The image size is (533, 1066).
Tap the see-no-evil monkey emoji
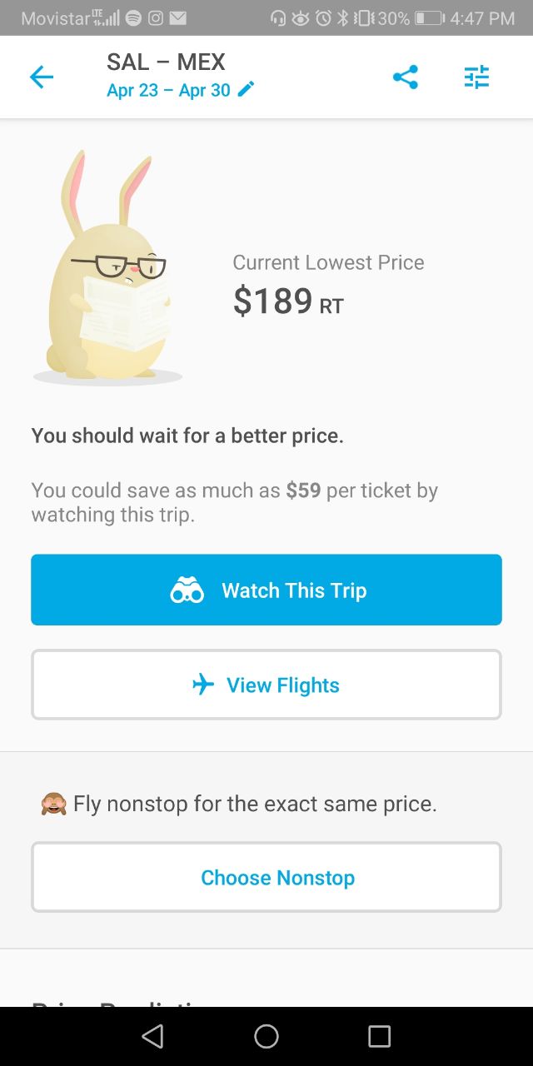coord(53,804)
